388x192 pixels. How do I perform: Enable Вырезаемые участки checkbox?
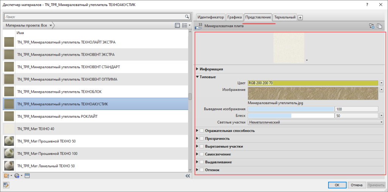coord(202,146)
